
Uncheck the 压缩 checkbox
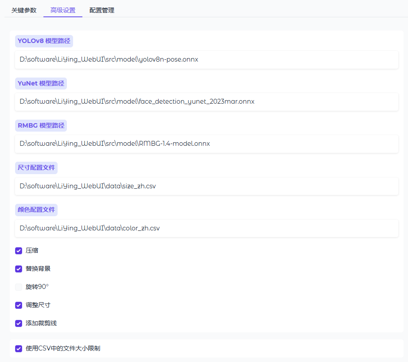19,251
